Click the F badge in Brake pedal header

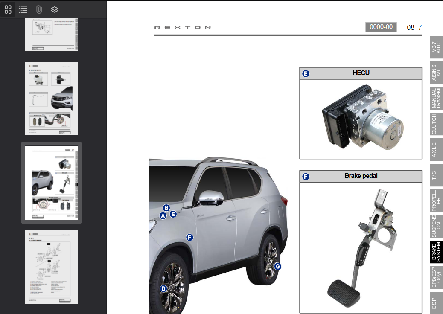[306, 177]
